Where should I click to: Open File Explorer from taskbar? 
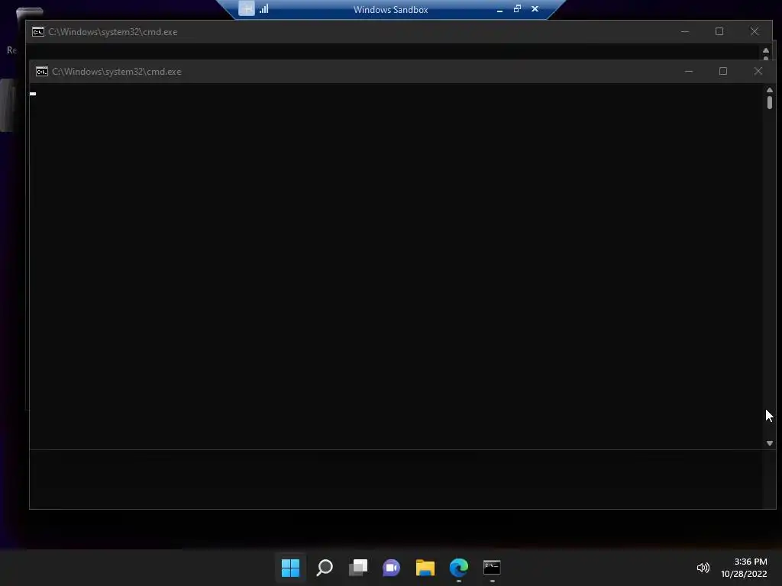coord(425,568)
